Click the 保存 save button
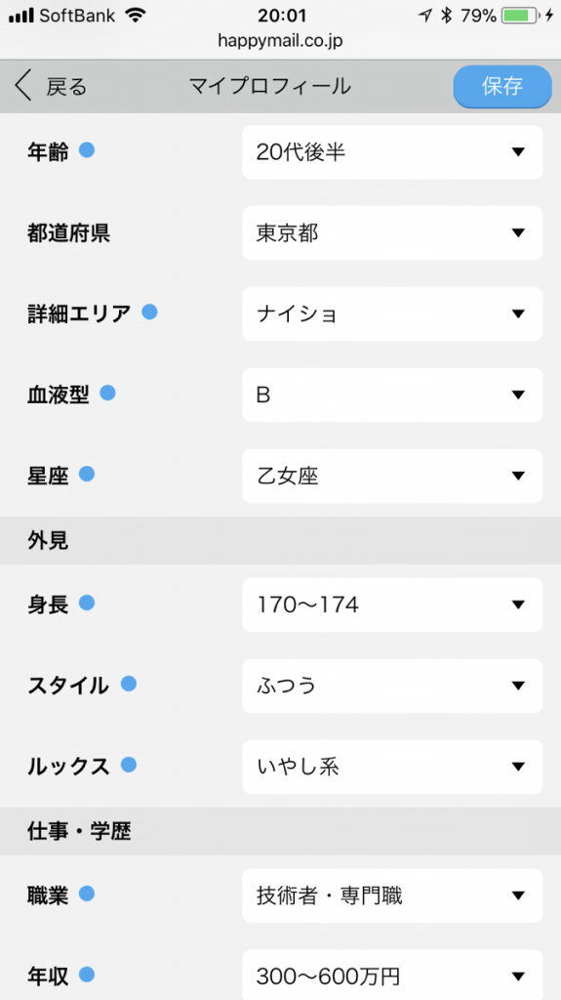 (502, 86)
